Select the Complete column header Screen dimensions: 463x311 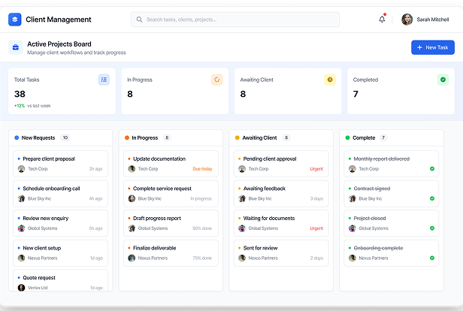click(364, 138)
